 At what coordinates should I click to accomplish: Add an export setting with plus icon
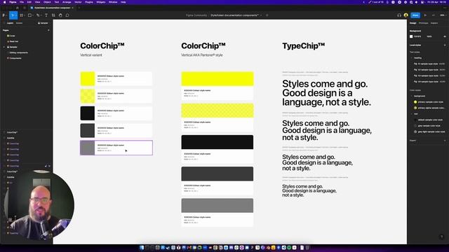click(445, 141)
